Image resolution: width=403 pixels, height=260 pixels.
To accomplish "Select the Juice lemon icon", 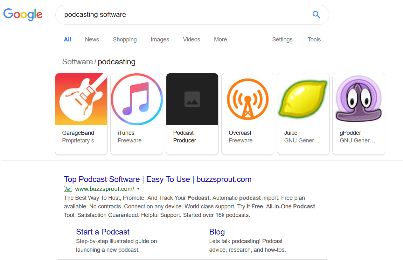I will coord(303,99).
